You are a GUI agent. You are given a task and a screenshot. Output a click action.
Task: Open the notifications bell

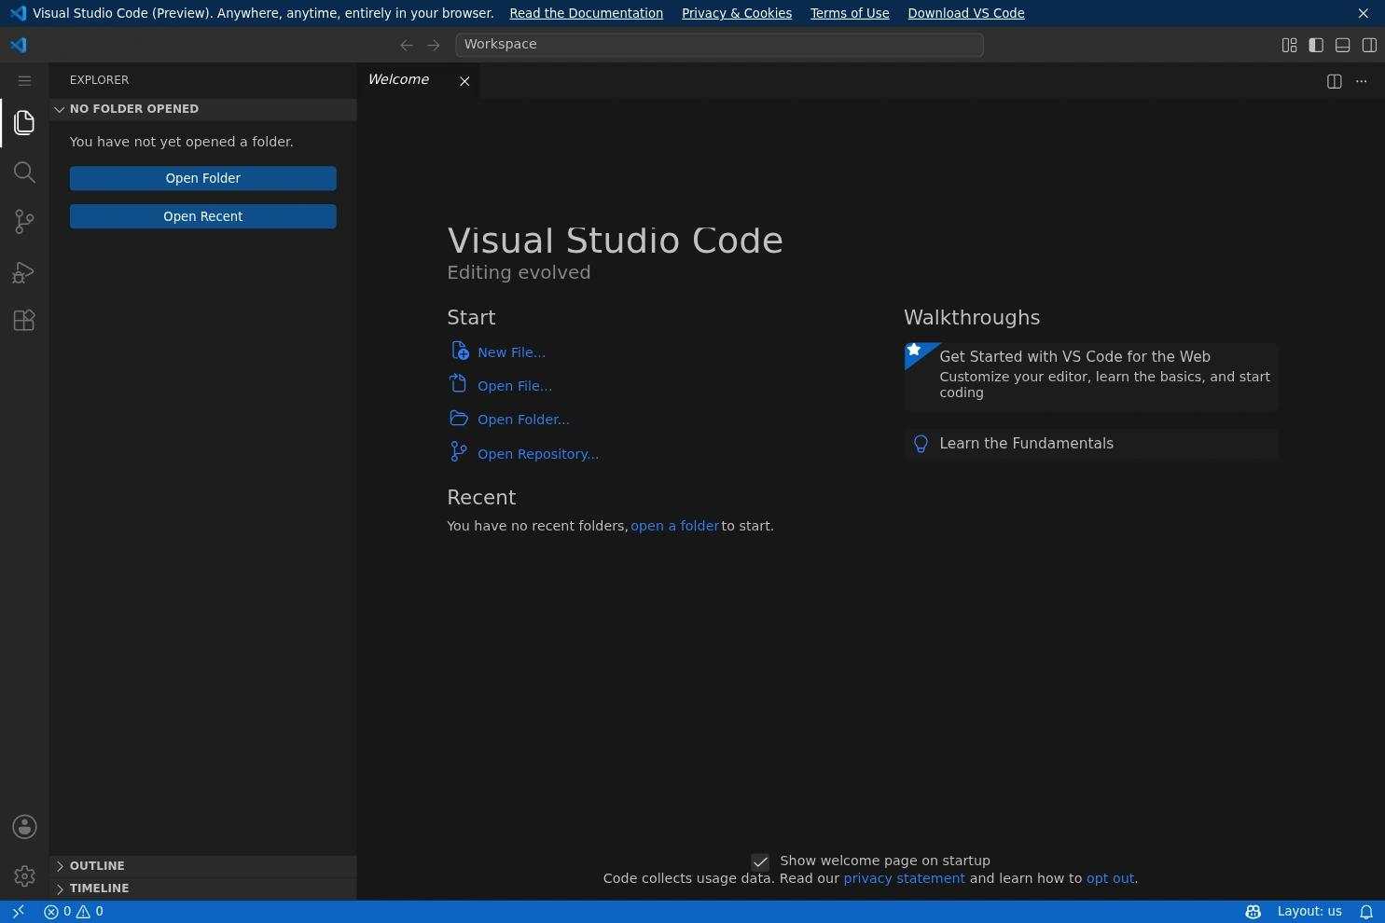(x=1366, y=912)
